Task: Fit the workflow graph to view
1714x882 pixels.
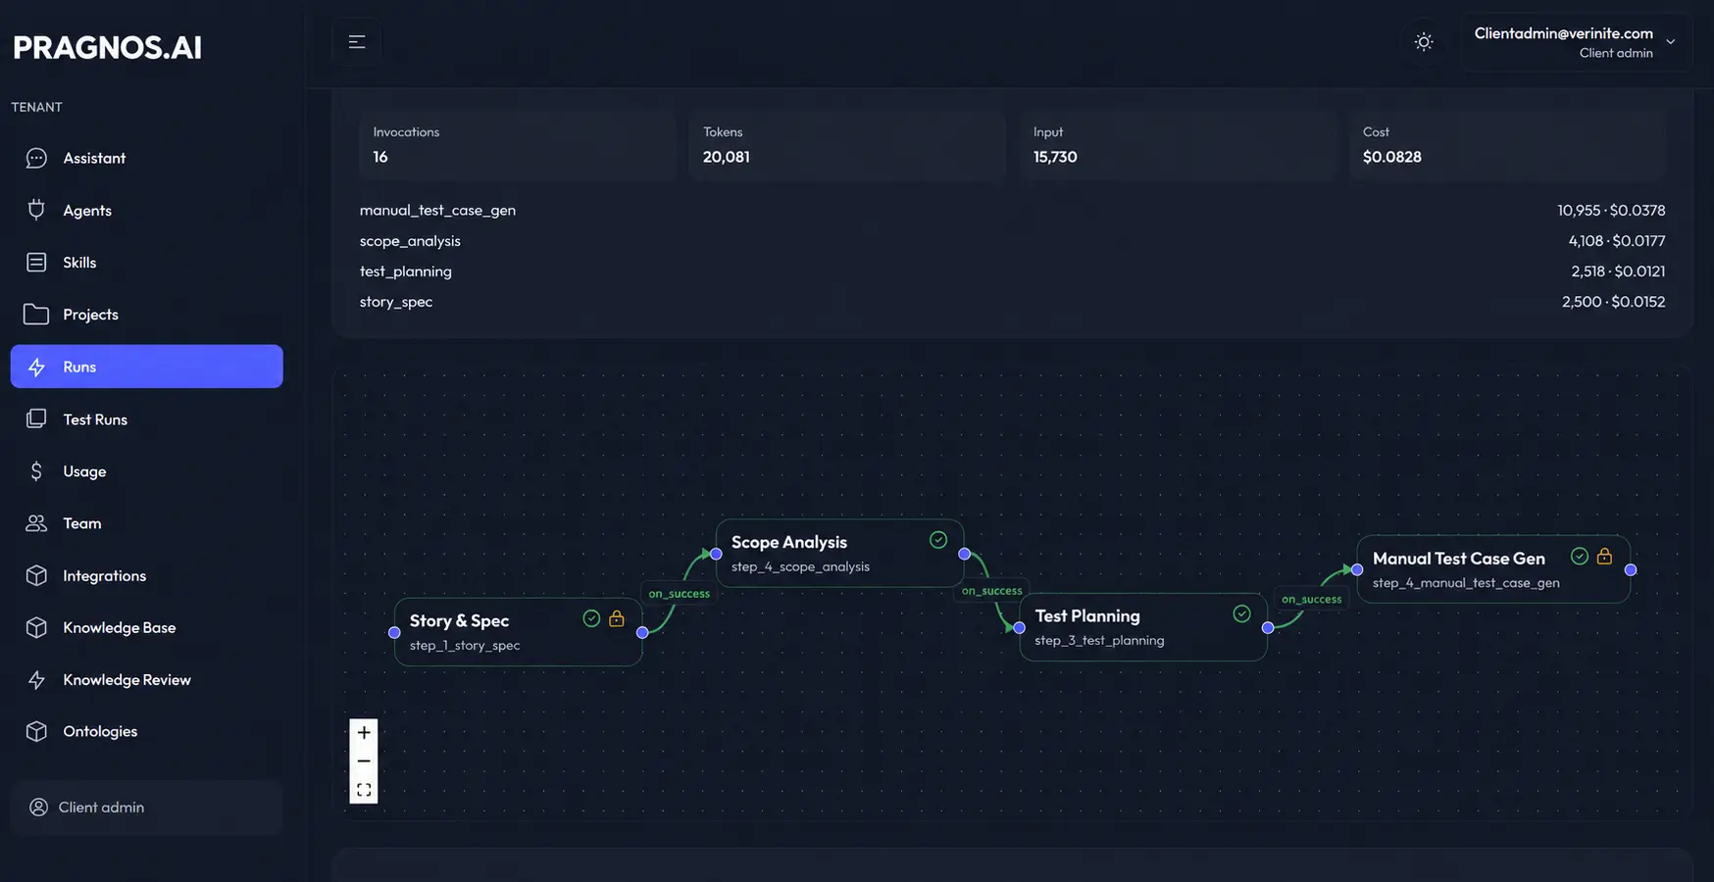Action: pos(364,790)
